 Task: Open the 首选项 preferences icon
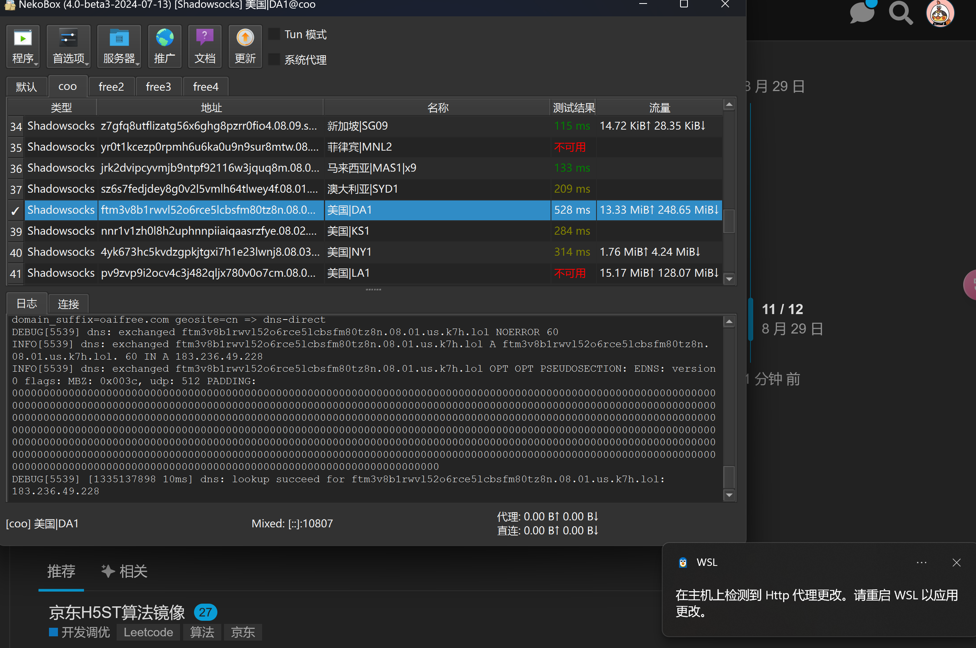68,39
